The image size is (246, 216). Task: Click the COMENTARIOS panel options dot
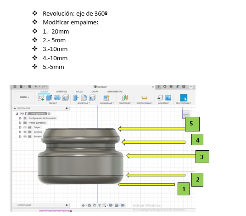pos(67,205)
